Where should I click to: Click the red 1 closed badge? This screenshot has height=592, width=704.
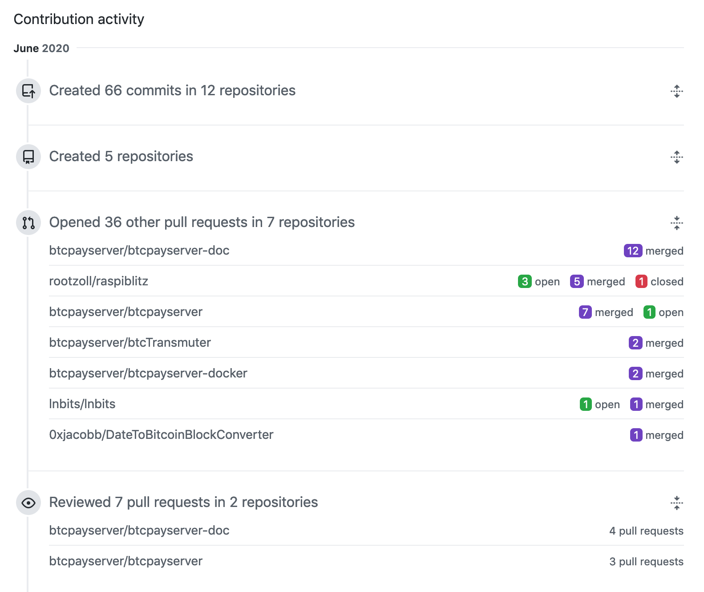click(659, 282)
